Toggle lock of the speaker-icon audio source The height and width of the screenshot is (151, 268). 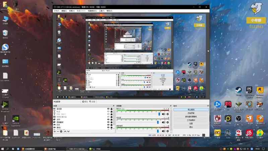112,109
